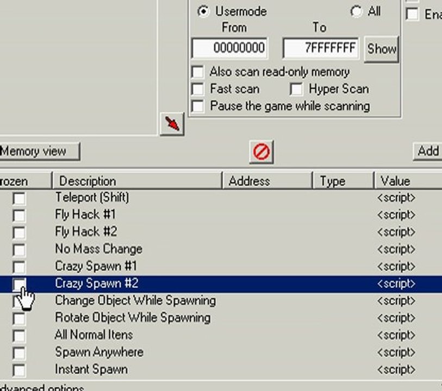Viewport: 442px width, 391px height.
Task: Select Rotate Object While Spawning row text
Action: click(x=133, y=318)
